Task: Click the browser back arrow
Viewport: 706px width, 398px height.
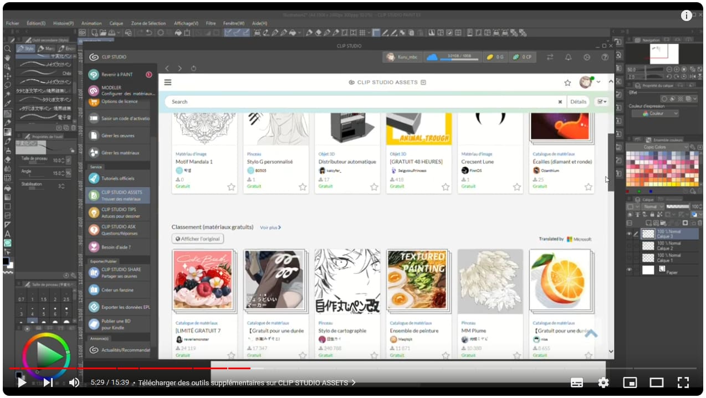Action: (x=167, y=68)
